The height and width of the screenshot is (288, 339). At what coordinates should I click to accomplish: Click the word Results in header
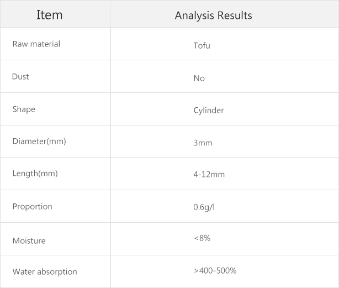(x=235, y=15)
